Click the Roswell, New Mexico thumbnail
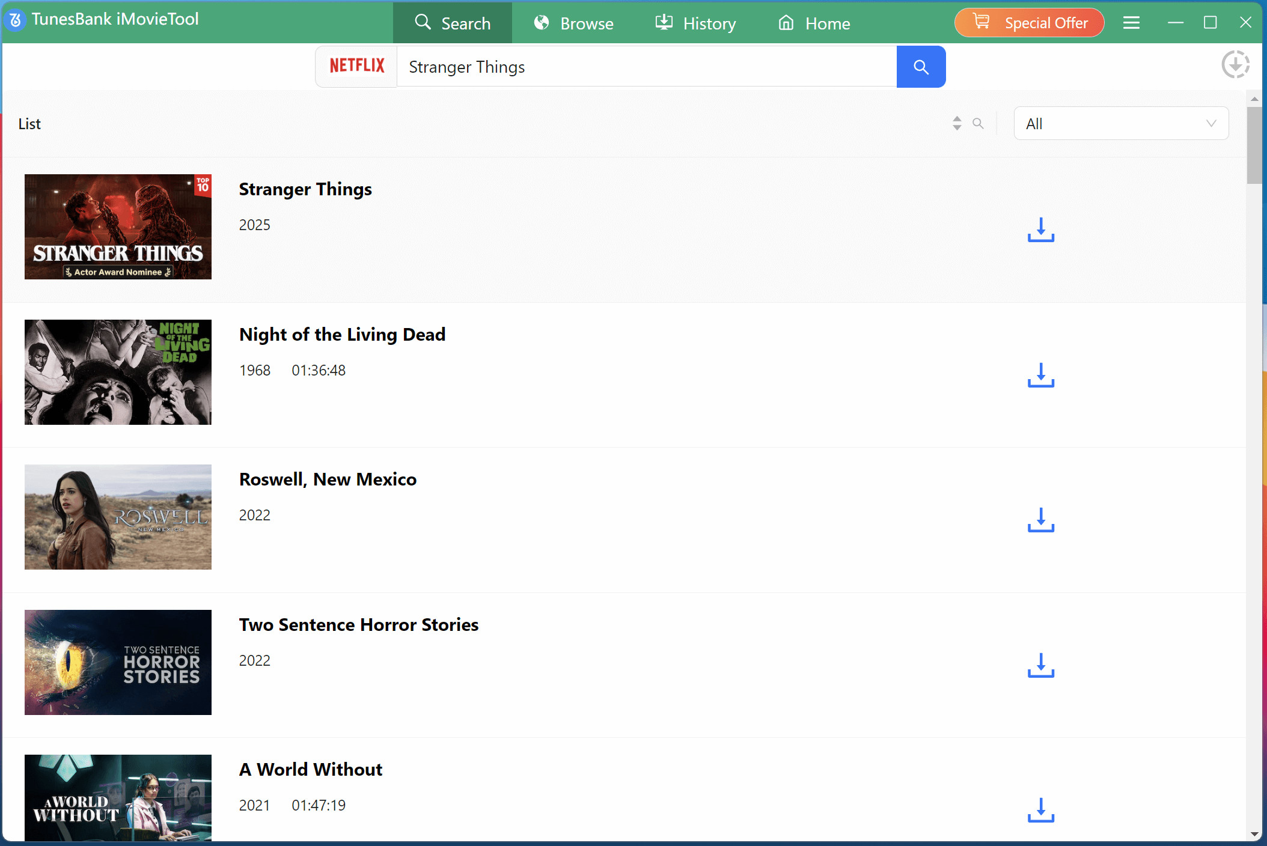 pyautogui.click(x=118, y=517)
